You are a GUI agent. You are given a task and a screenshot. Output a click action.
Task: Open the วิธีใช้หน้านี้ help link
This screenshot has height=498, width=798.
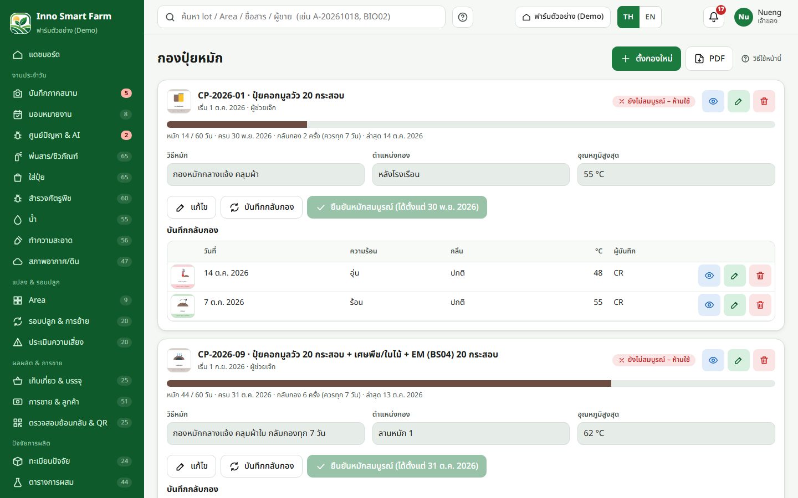click(761, 59)
